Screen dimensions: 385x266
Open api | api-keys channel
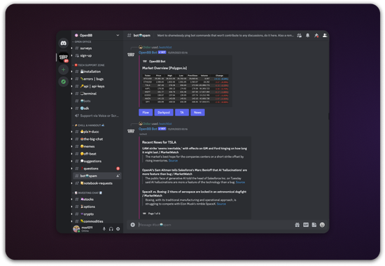97,86
